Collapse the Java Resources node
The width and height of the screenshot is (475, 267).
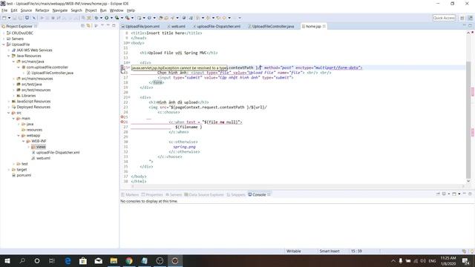[8, 56]
